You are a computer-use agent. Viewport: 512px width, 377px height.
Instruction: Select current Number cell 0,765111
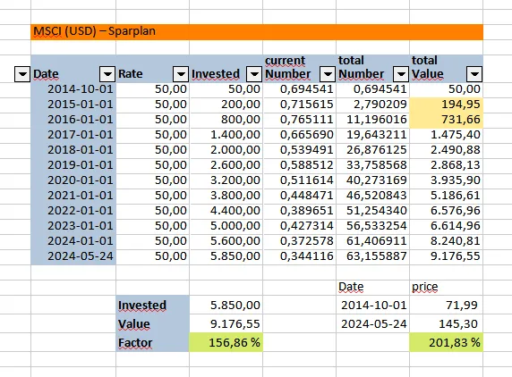point(300,120)
